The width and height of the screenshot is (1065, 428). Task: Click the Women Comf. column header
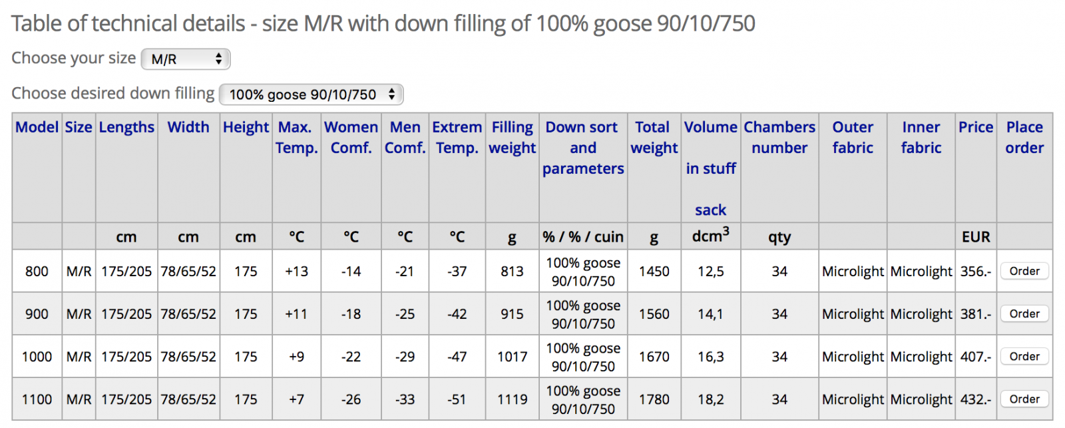(x=351, y=137)
